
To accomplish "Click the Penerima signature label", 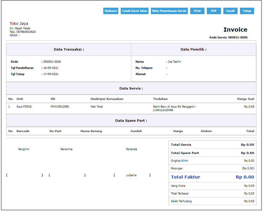I will point(67,149).
